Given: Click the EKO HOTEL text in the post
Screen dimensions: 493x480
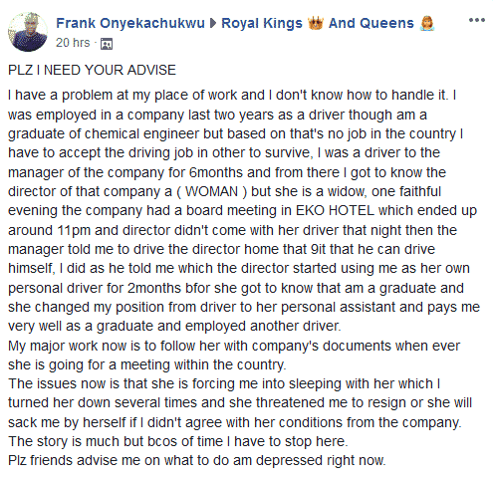Looking at the screenshot, I should [x=335, y=210].
